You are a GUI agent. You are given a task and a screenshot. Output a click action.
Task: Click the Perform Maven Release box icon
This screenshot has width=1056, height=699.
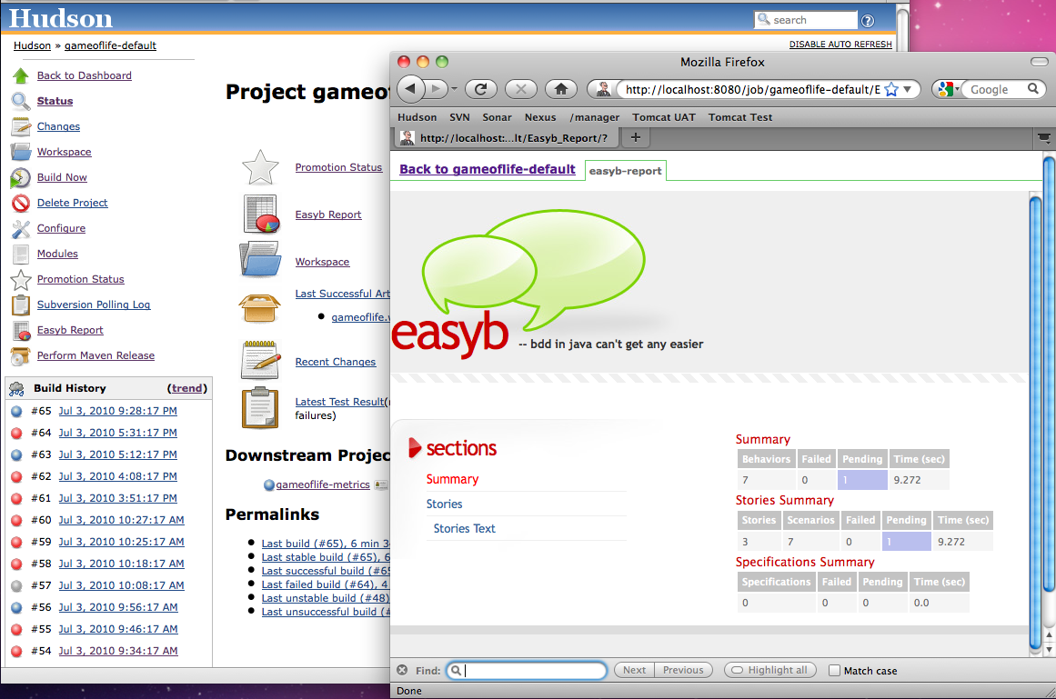[x=21, y=356]
